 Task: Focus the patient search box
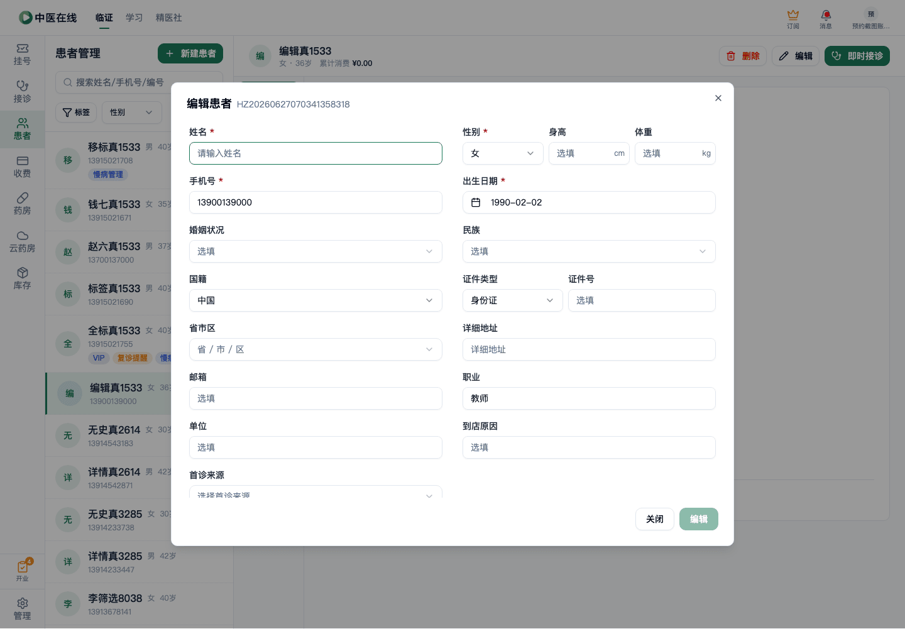click(x=139, y=82)
